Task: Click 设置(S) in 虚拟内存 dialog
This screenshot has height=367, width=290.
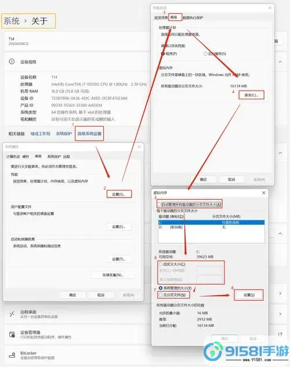Action: [249, 295]
